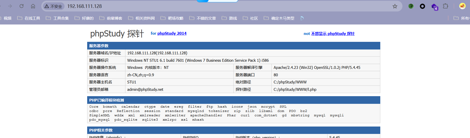Open the green globe extension icon

(x=411, y=6)
